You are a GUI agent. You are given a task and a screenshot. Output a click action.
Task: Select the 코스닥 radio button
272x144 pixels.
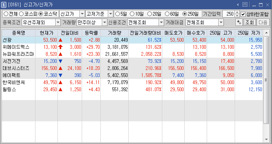[x=41, y=14]
